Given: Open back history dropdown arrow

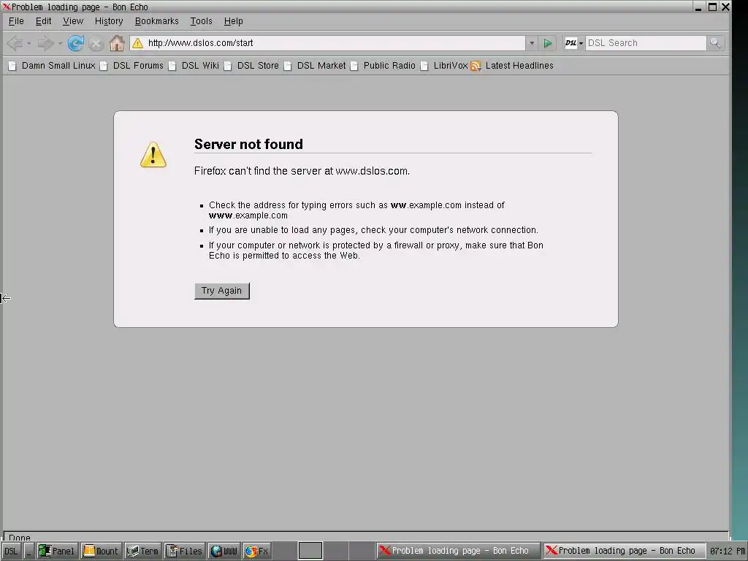Looking at the screenshot, I should click(x=29, y=43).
